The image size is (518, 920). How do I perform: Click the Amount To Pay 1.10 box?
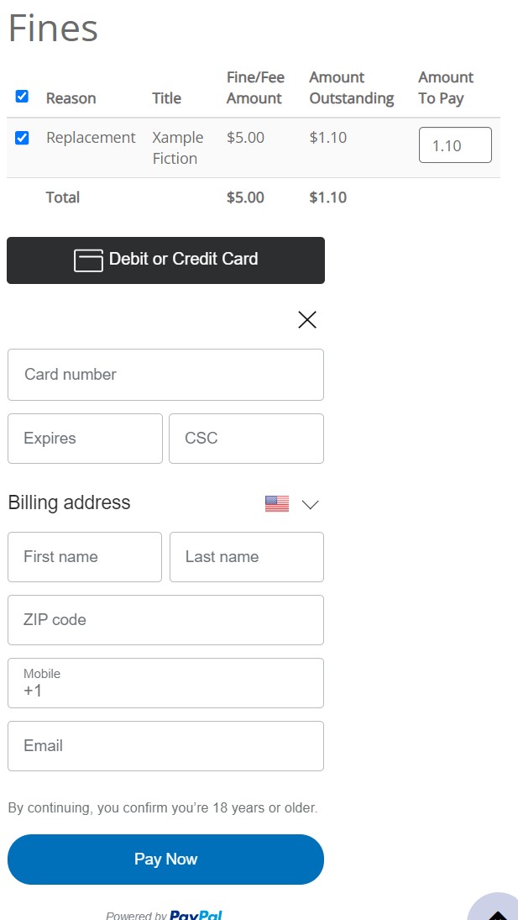(455, 145)
